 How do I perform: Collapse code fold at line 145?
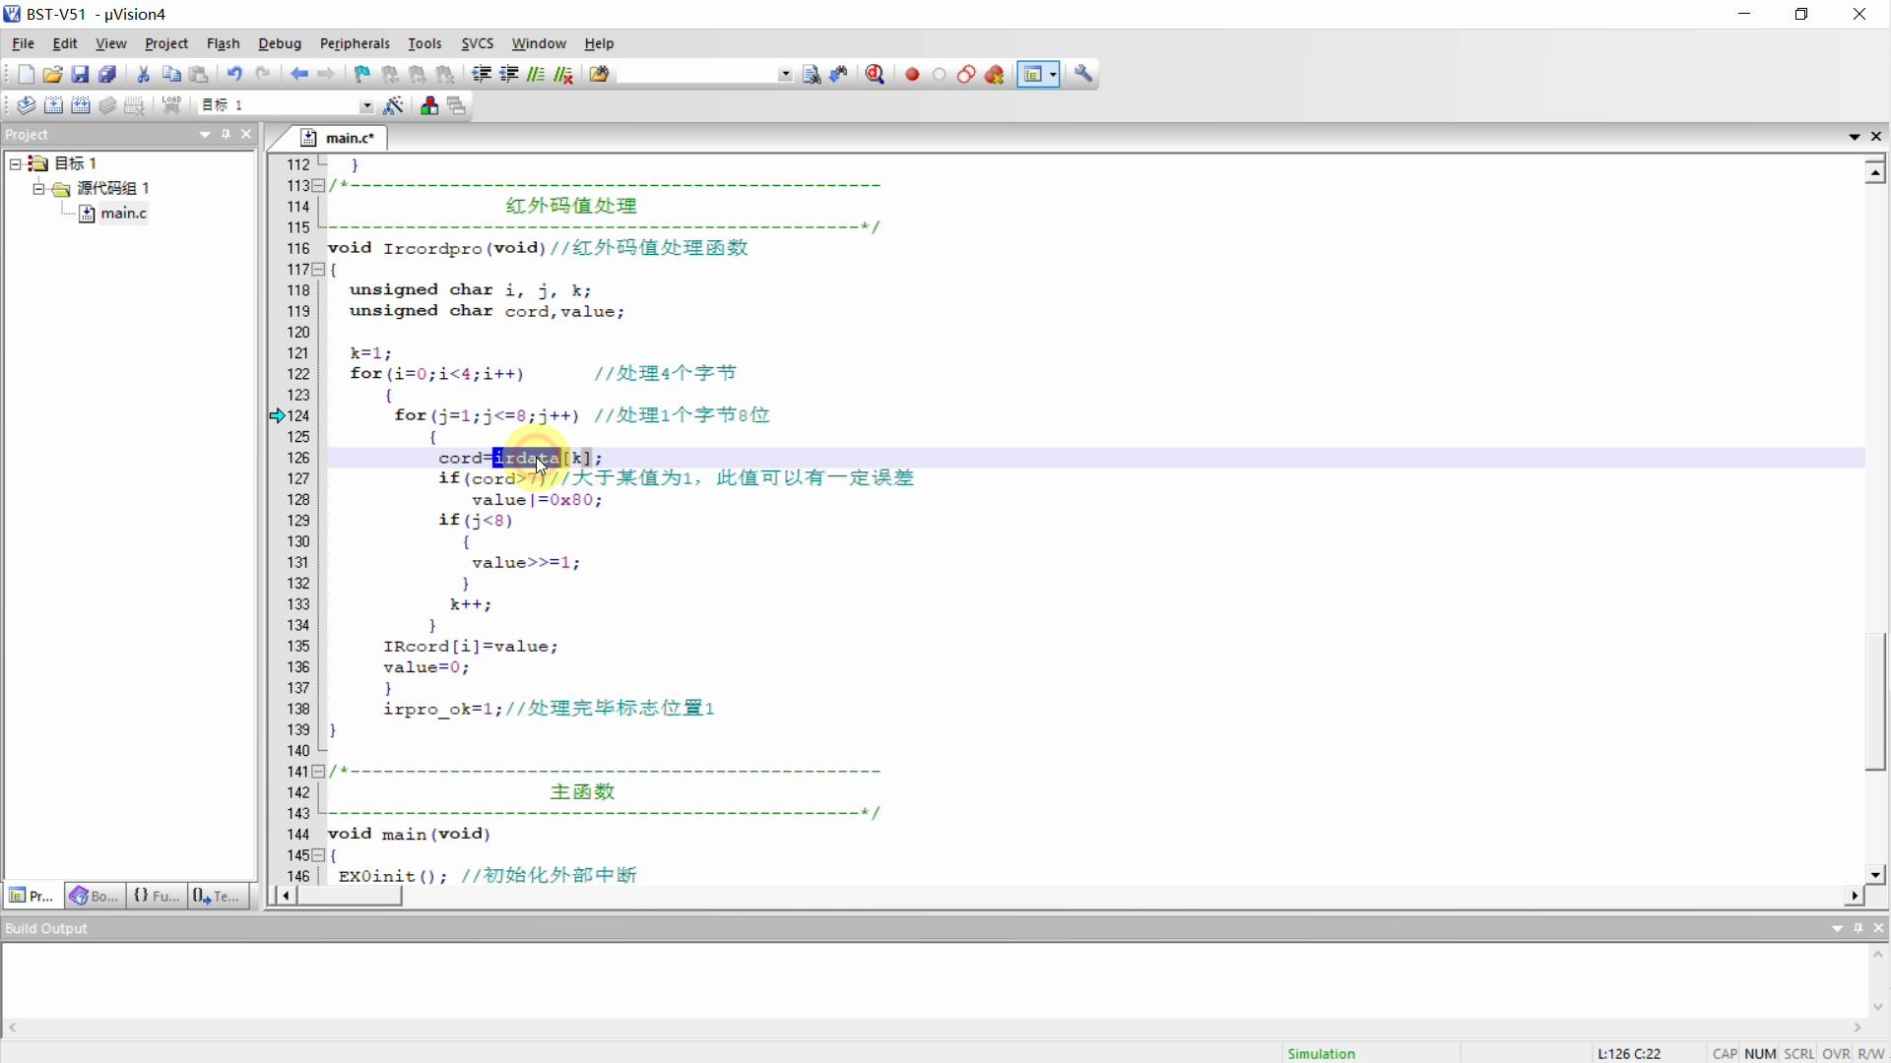click(x=319, y=855)
